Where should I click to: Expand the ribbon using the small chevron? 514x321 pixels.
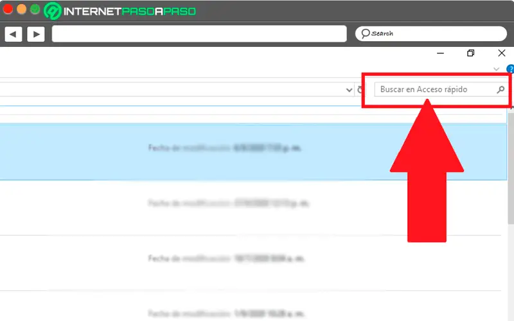tap(496, 69)
